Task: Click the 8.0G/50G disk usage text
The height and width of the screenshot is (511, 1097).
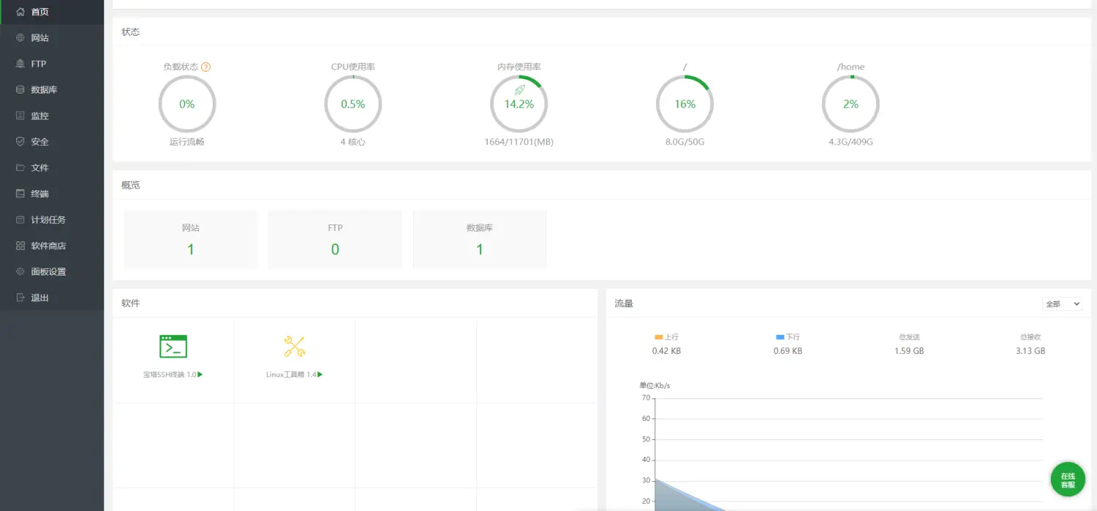Action: (685, 142)
